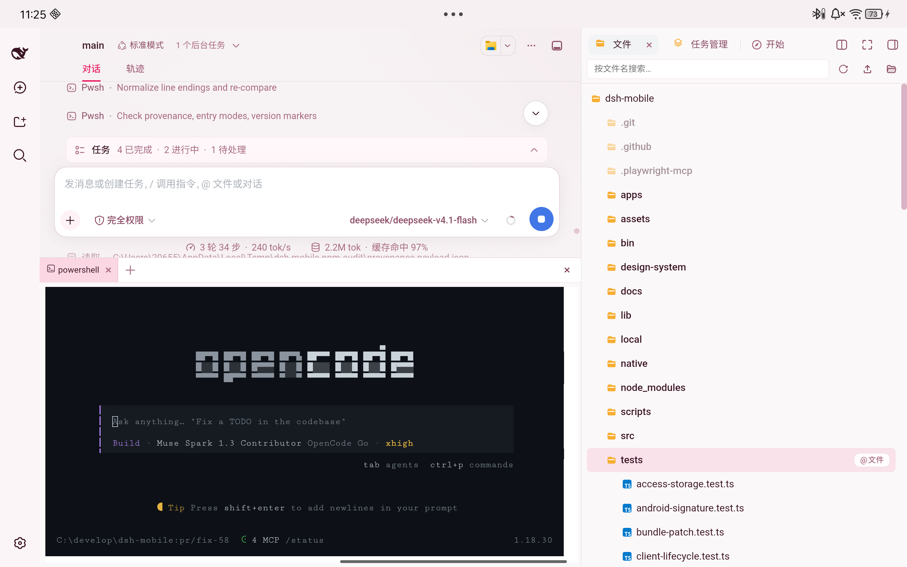Focus the 按文件名搜索 search field

tap(707, 69)
